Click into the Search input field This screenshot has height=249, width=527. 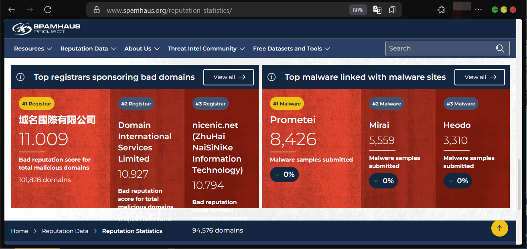(x=439, y=49)
